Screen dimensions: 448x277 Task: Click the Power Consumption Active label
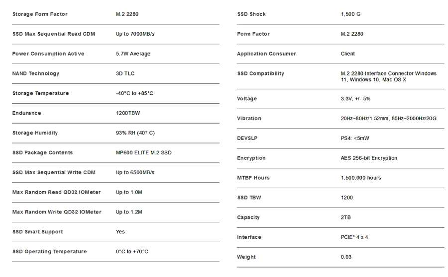point(48,54)
